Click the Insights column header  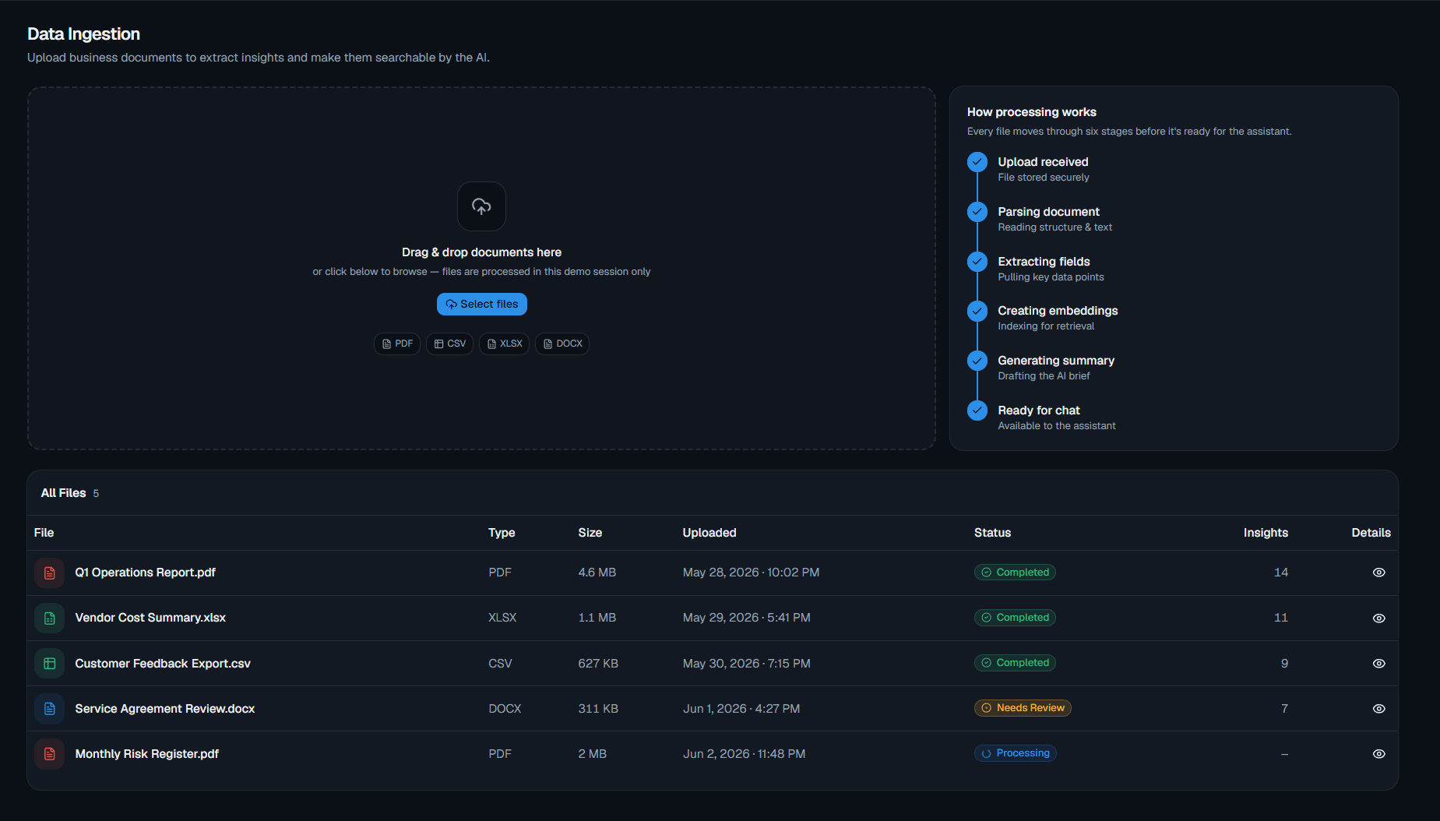1266,533
